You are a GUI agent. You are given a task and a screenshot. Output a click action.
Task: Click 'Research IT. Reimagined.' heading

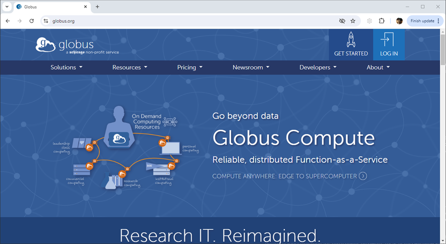220,236
